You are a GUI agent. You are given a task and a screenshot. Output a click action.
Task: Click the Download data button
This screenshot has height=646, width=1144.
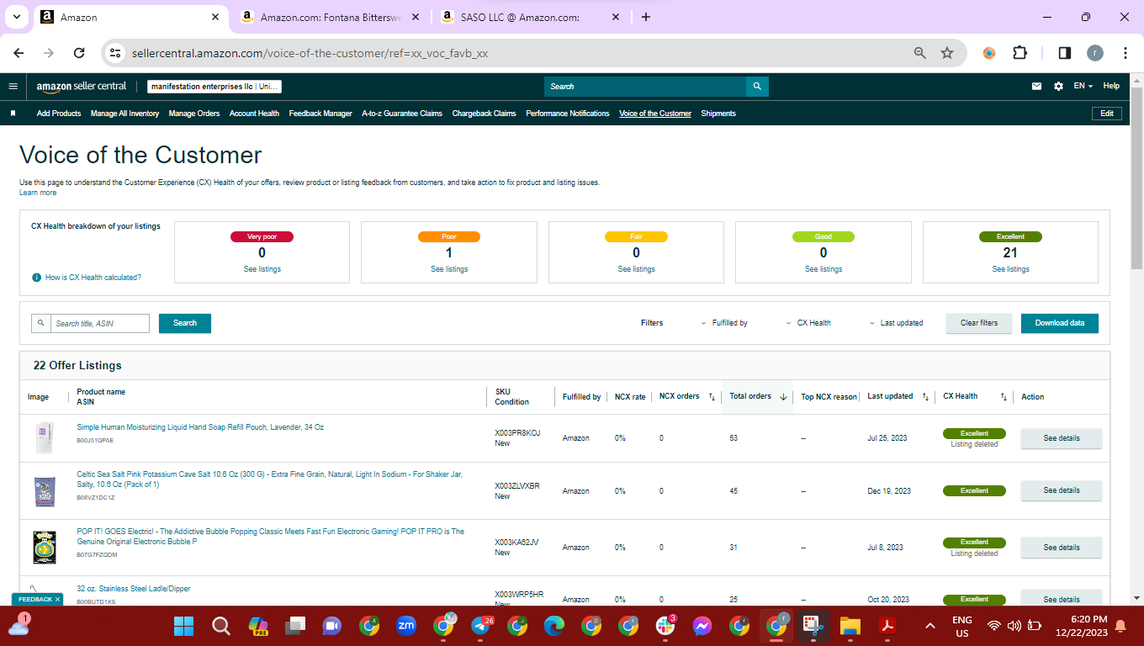1060,323
